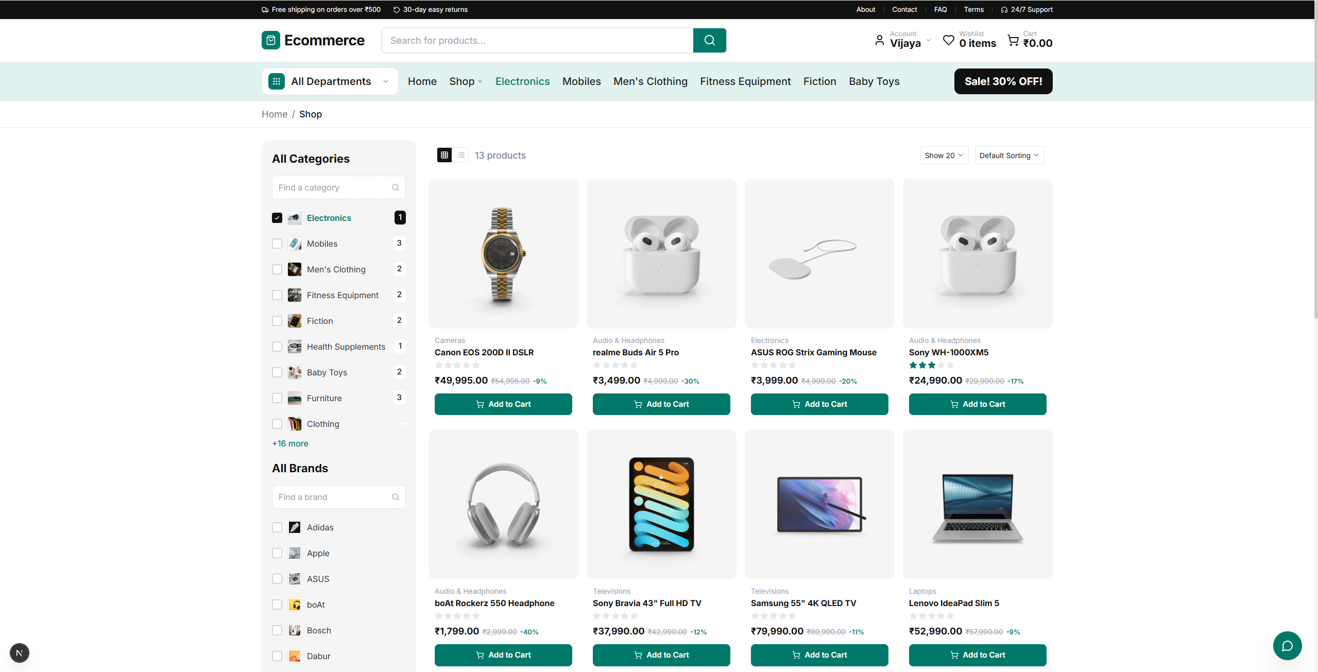Click the free shipping truck icon

coord(265,10)
